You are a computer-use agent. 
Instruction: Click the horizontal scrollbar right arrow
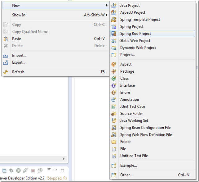tap(64, 159)
